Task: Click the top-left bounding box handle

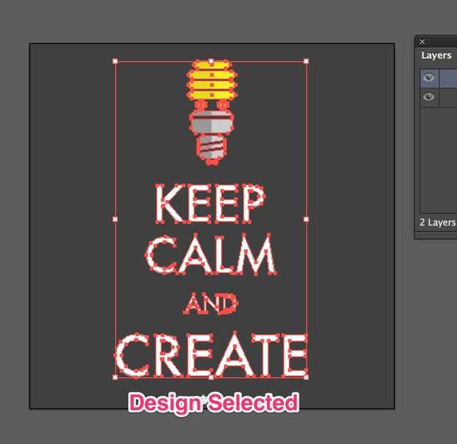Action: 115,61
